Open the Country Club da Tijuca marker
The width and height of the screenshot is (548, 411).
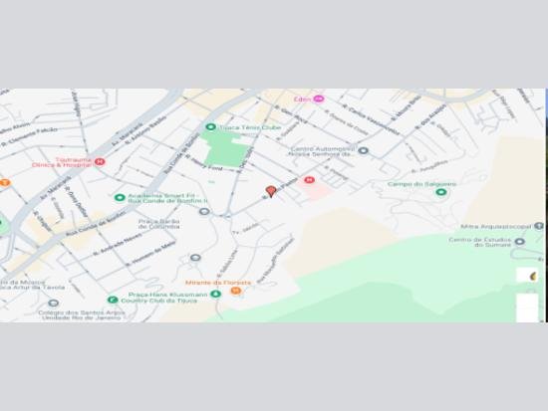pos(113,300)
